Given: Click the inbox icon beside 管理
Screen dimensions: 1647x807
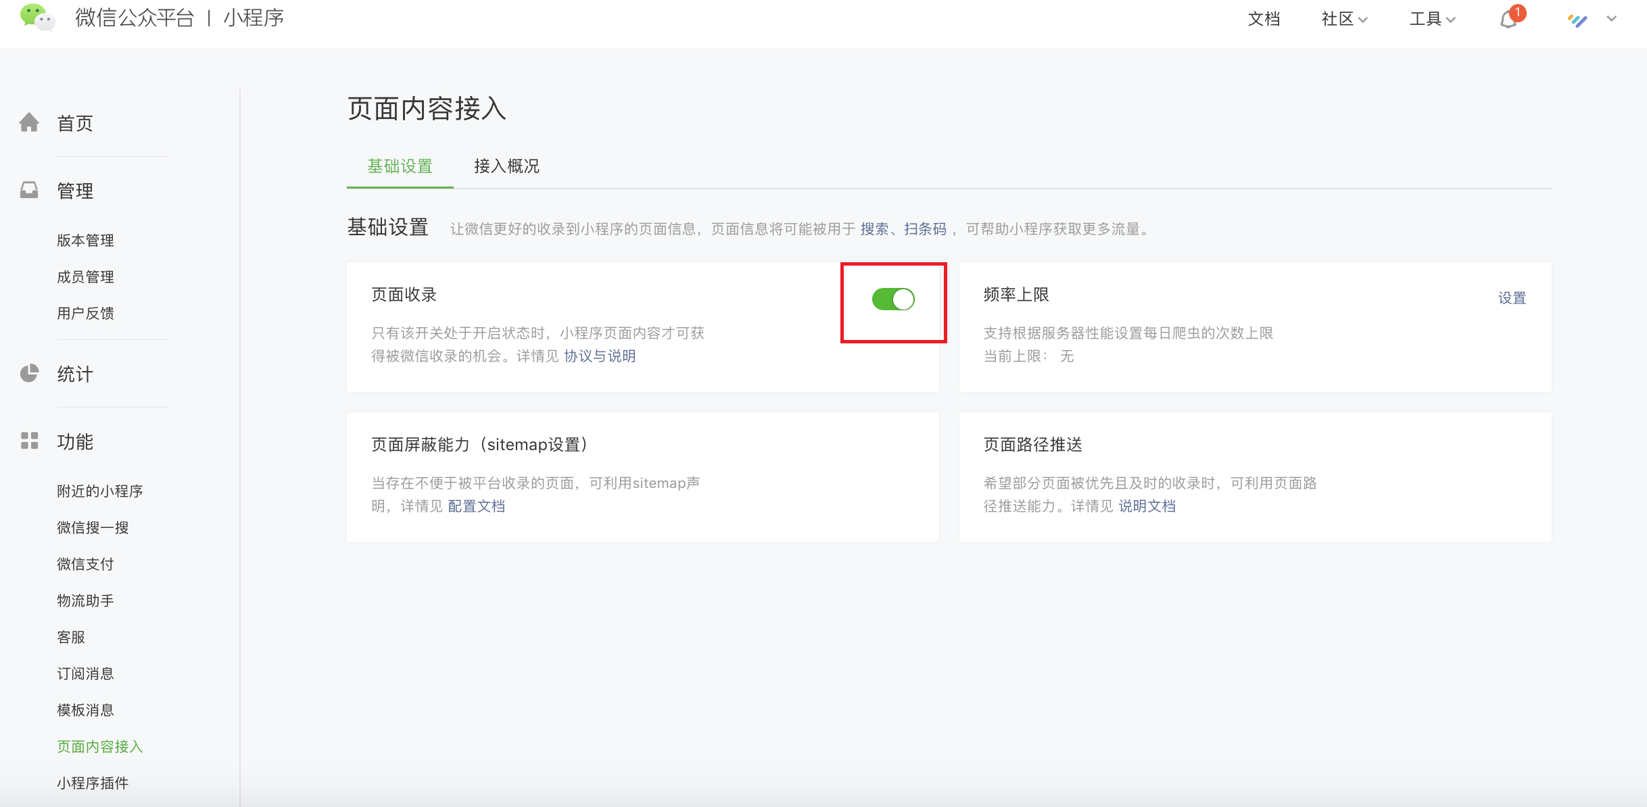Looking at the screenshot, I should [29, 191].
